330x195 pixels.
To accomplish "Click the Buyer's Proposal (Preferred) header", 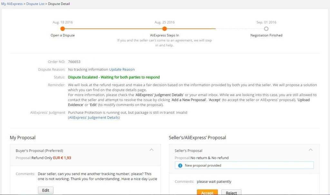I will (39, 150).
